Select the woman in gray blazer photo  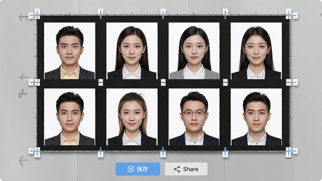click(194, 51)
